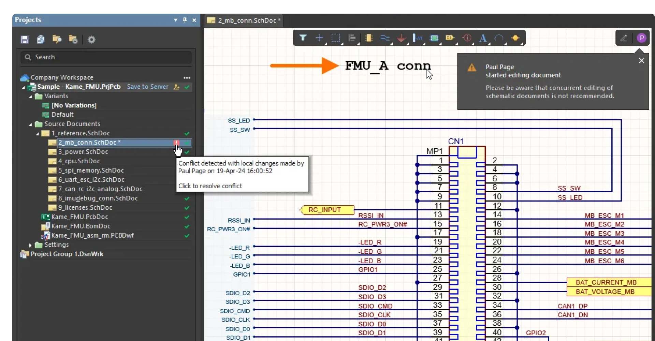Screen dimensions: 655x341
Task: Click Project Group 1.DsnWrk entry
Action: point(67,254)
